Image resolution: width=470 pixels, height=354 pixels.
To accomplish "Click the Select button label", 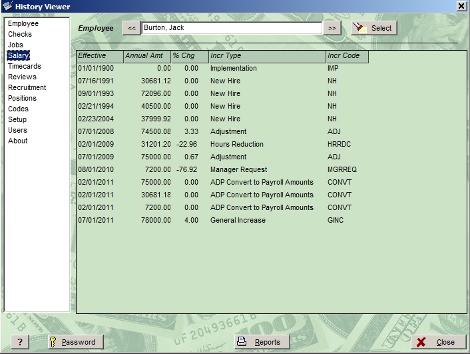I will click(x=381, y=28).
